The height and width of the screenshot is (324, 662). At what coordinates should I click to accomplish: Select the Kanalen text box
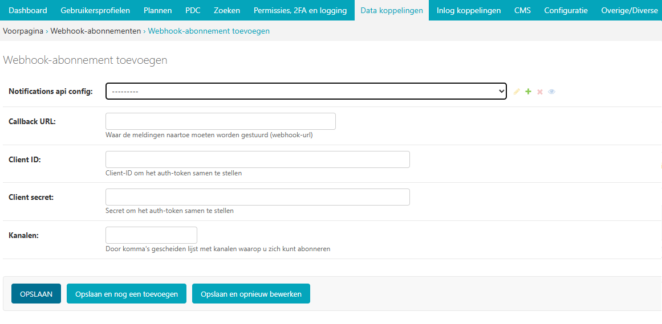click(x=151, y=235)
